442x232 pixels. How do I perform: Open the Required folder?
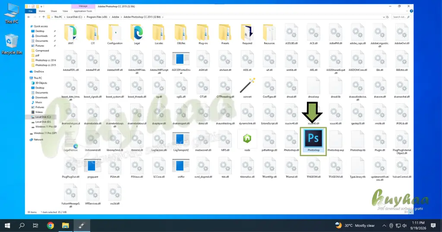(247, 34)
